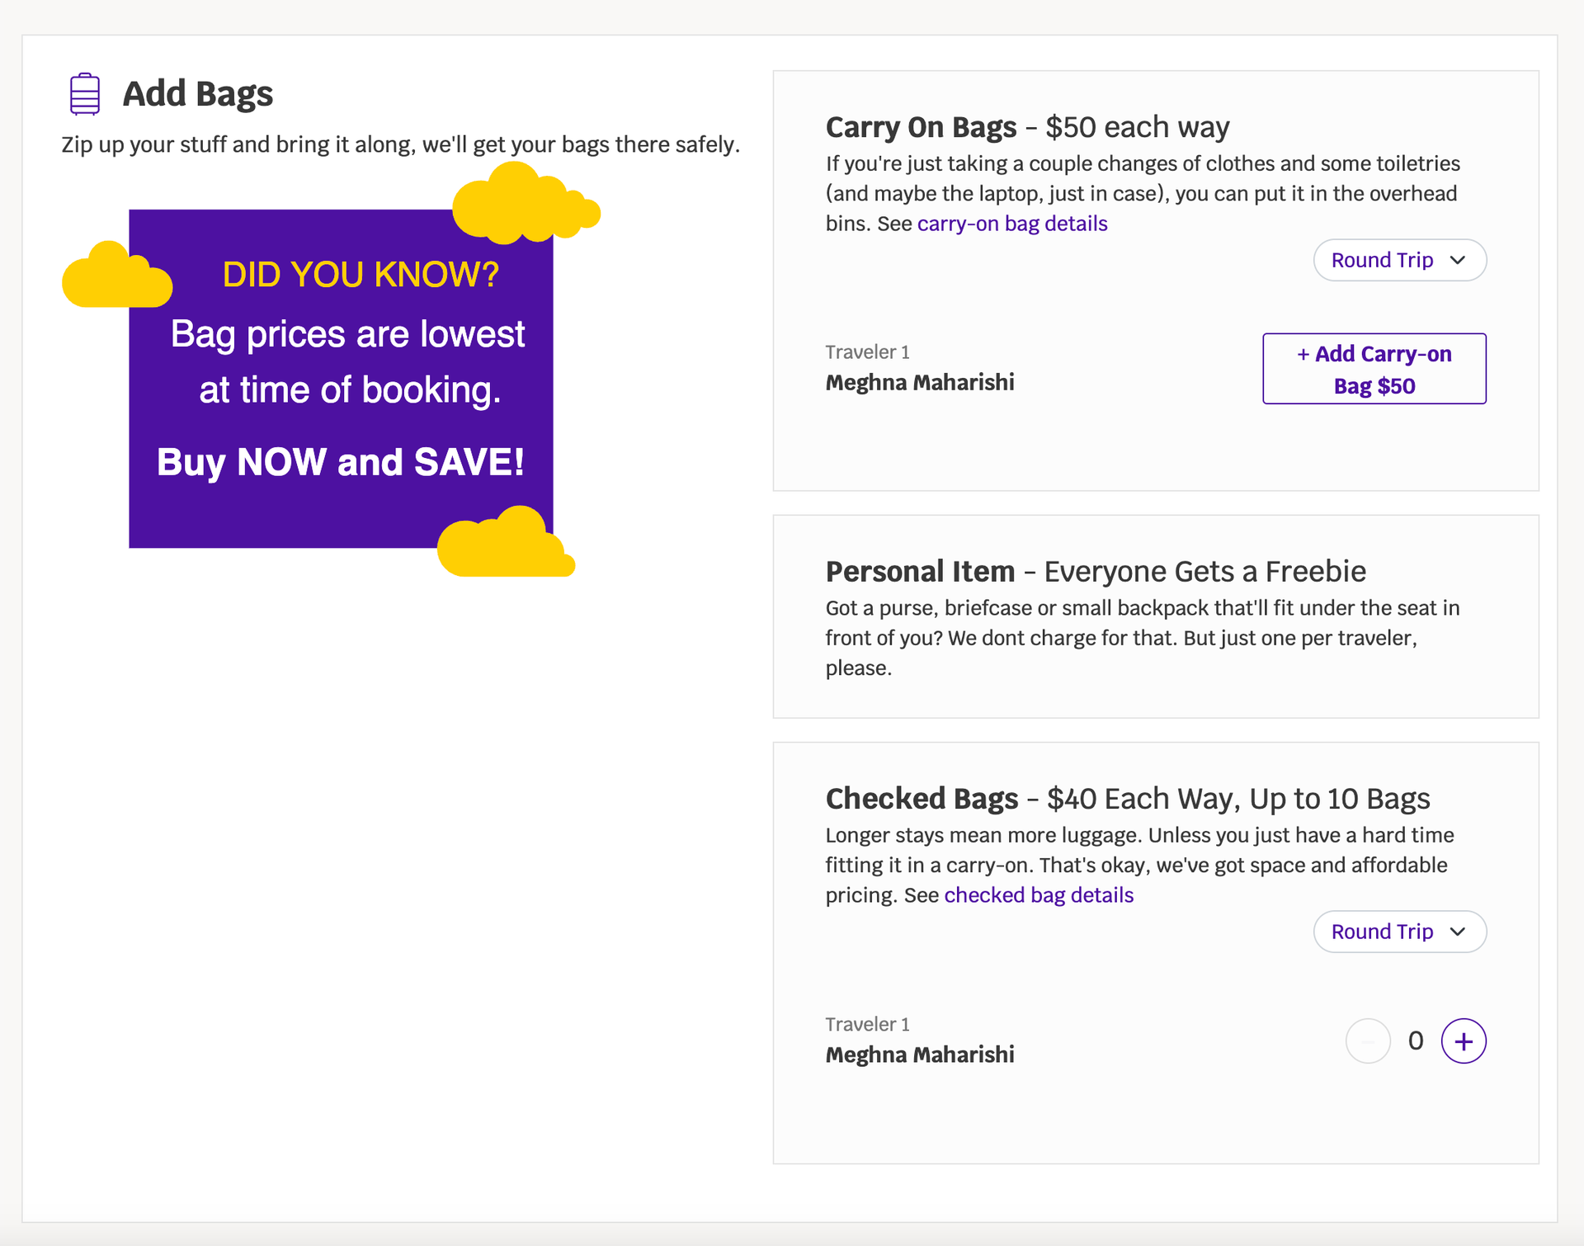
Task: Click Traveler 1 label in Checked Bags section
Action: tap(866, 1023)
